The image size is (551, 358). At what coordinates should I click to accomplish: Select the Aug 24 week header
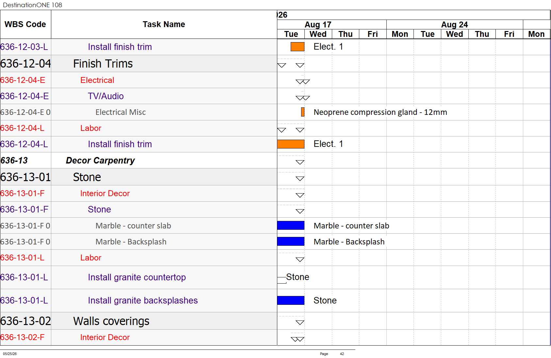tap(454, 24)
